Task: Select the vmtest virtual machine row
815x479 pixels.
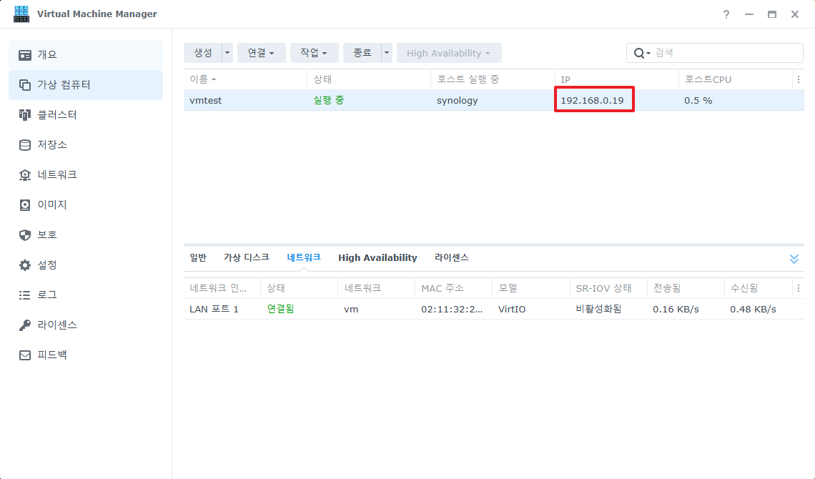Action: point(494,100)
